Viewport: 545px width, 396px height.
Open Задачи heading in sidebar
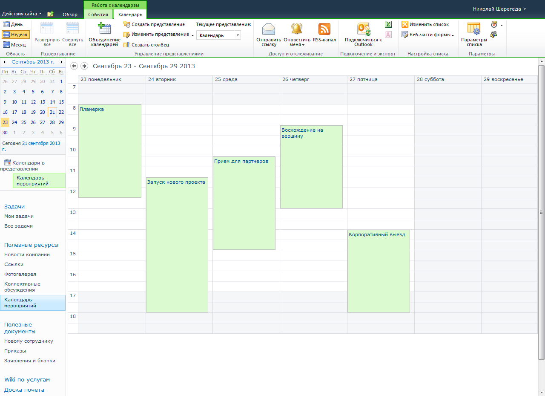point(14,206)
